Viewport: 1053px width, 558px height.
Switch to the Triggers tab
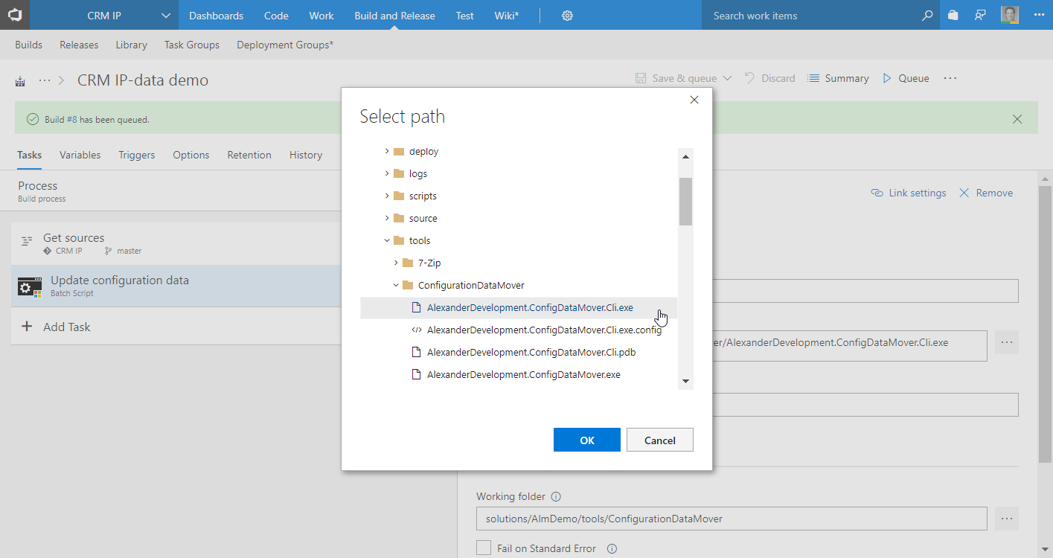(x=137, y=155)
